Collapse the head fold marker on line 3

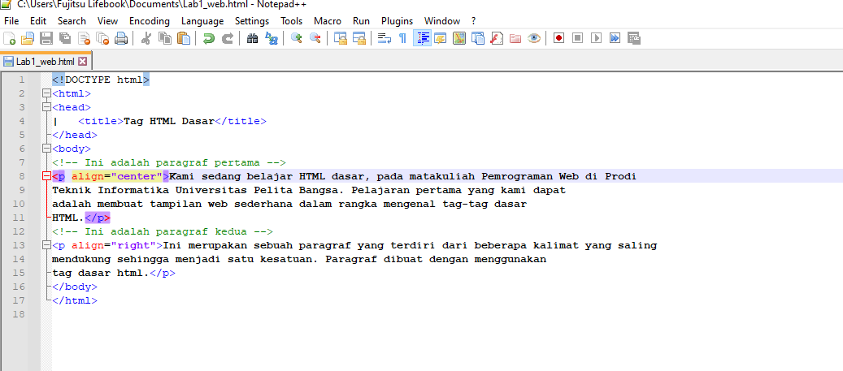[46, 107]
